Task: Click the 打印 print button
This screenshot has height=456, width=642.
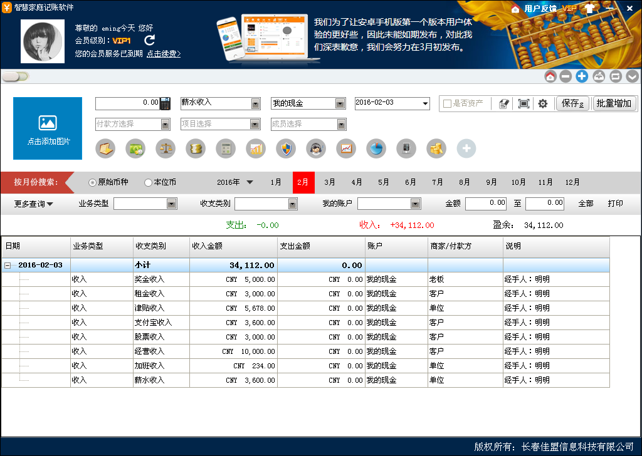Action: [x=615, y=203]
